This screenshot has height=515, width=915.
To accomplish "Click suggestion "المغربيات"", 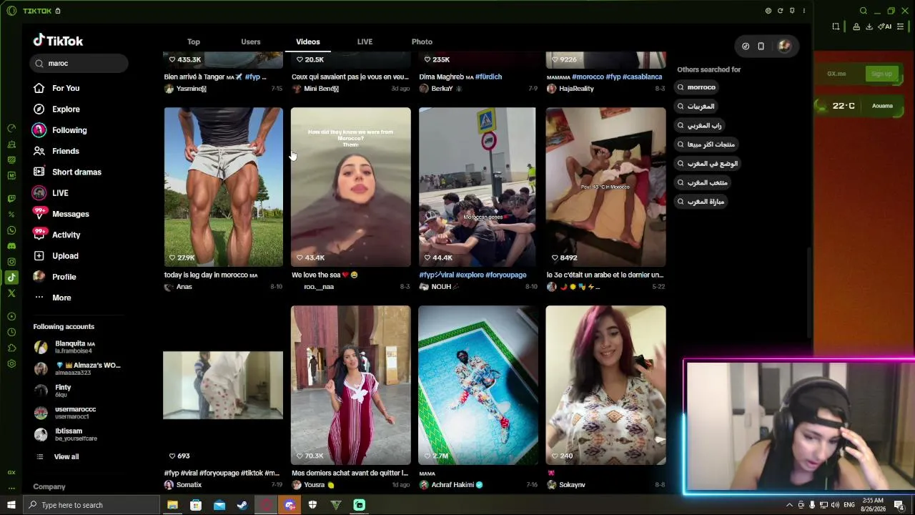I will click(696, 106).
